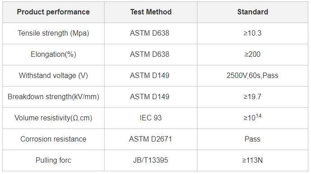Click the 2500V,60s,Pass cell
The width and height of the screenshot is (311, 174).
(x=252, y=76)
